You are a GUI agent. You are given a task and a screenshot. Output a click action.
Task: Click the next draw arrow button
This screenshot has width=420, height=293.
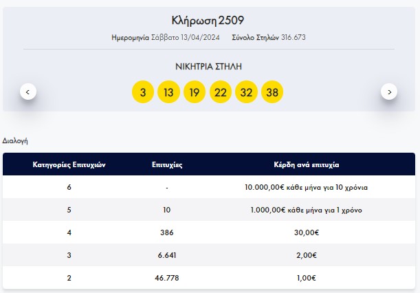click(389, 91)
